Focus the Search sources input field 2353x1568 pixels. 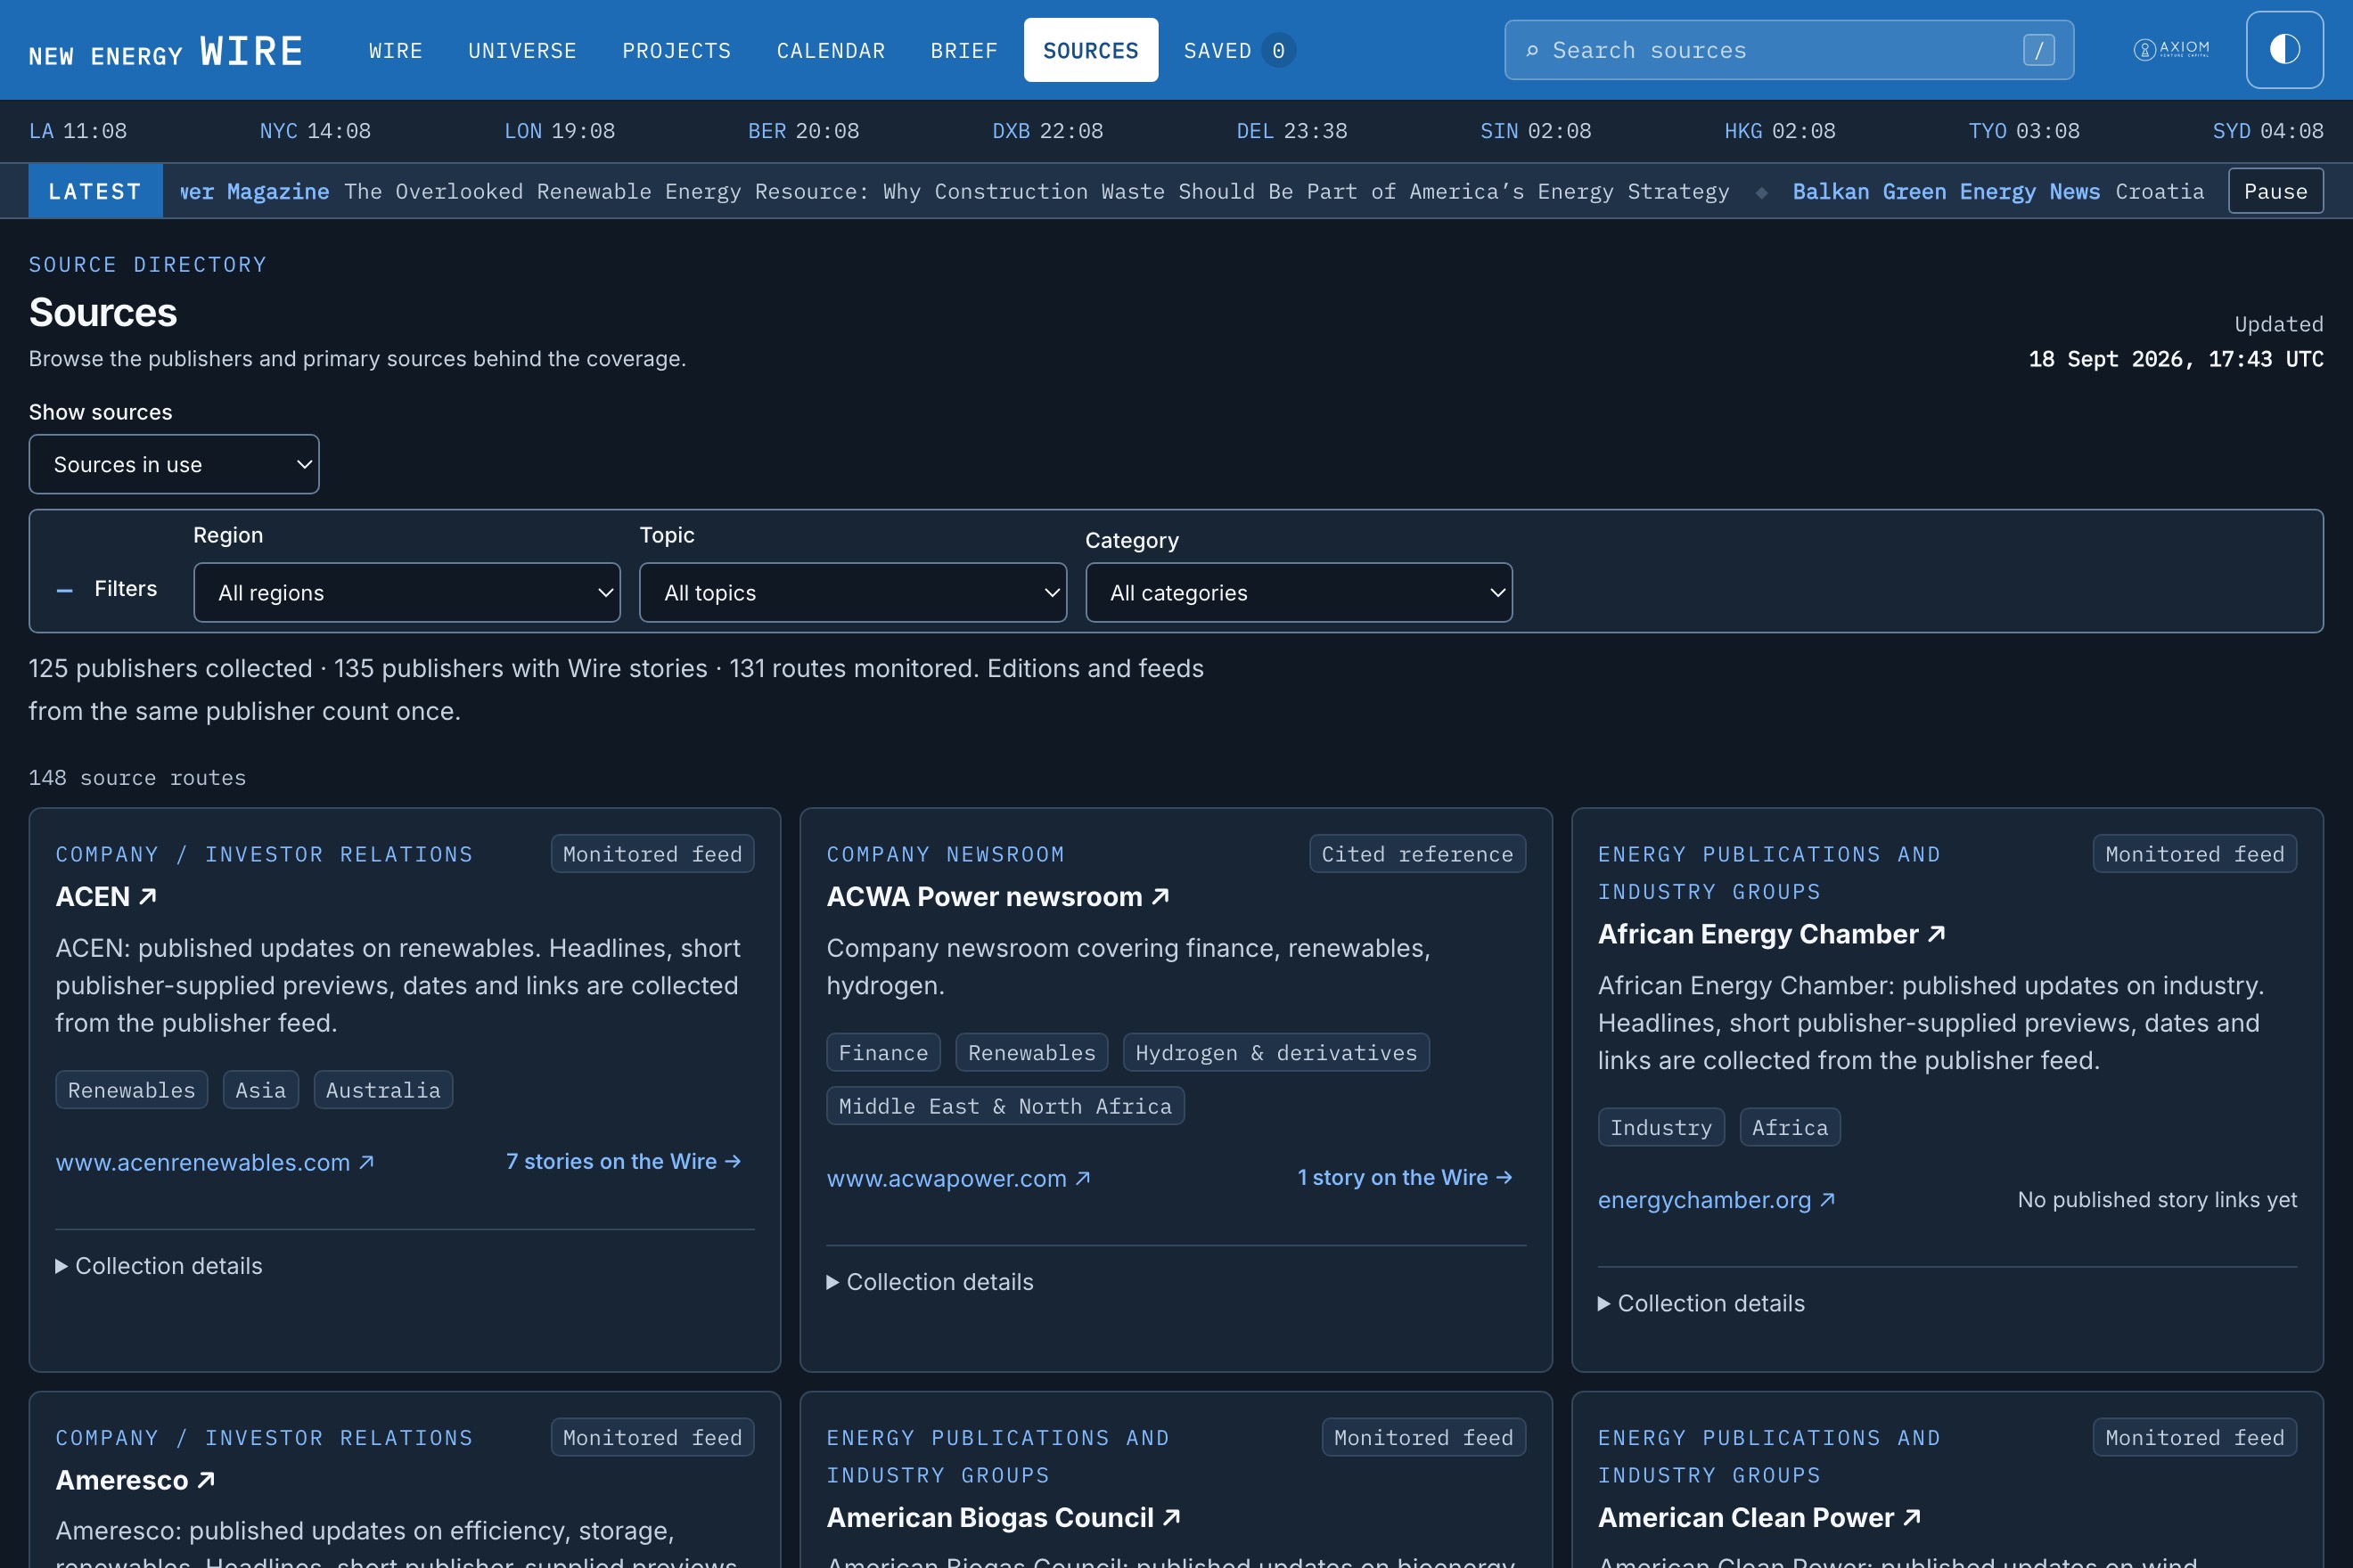[1789, 50]
